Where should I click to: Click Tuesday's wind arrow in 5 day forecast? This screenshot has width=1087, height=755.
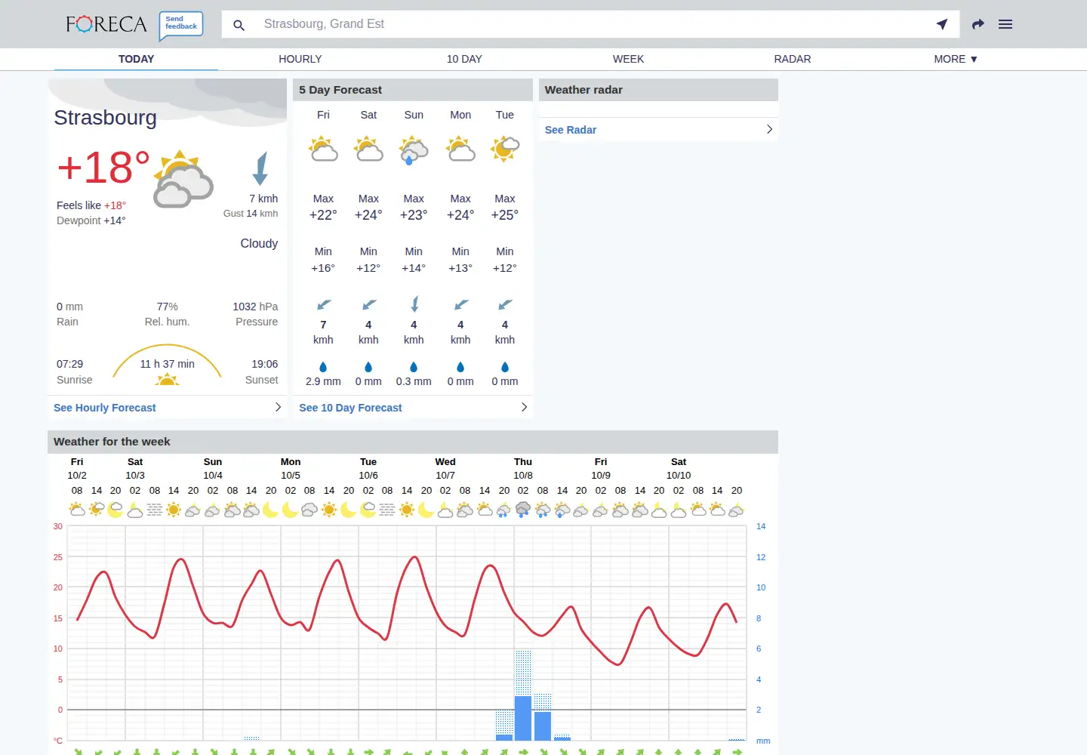pyautogui.click(x=505, y=304)
